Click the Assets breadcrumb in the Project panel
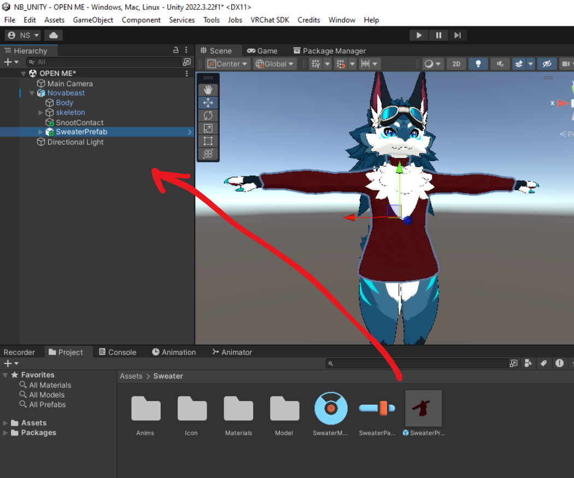The image size is (574, 478). 131,376
